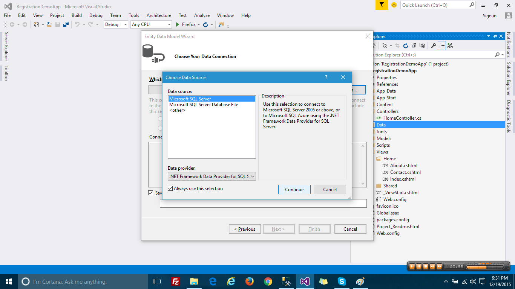
Task: Click the Continue button
Action: click(294, 189)
